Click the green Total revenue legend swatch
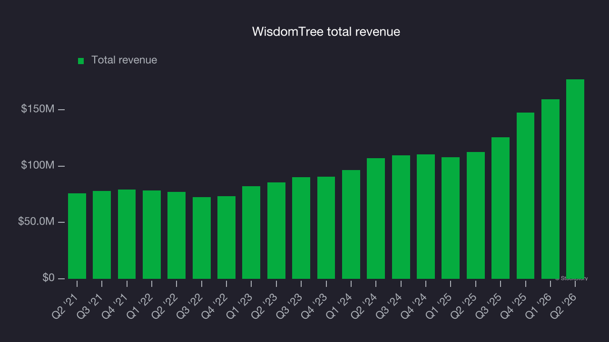Screen dimensions: 609x342 click(81, 61)
